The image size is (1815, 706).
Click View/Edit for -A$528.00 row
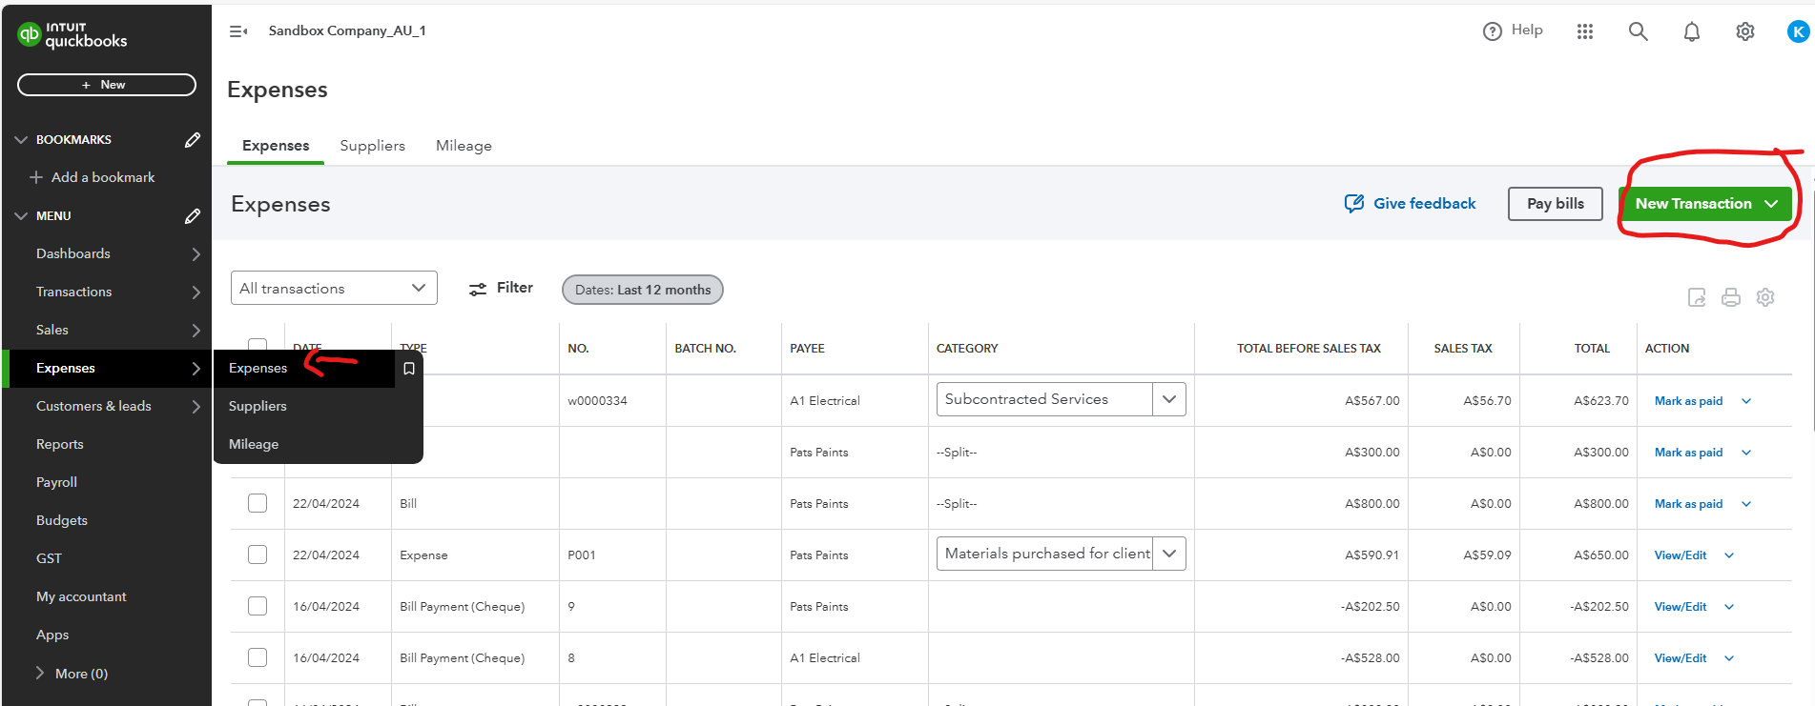pos(1681,658)
